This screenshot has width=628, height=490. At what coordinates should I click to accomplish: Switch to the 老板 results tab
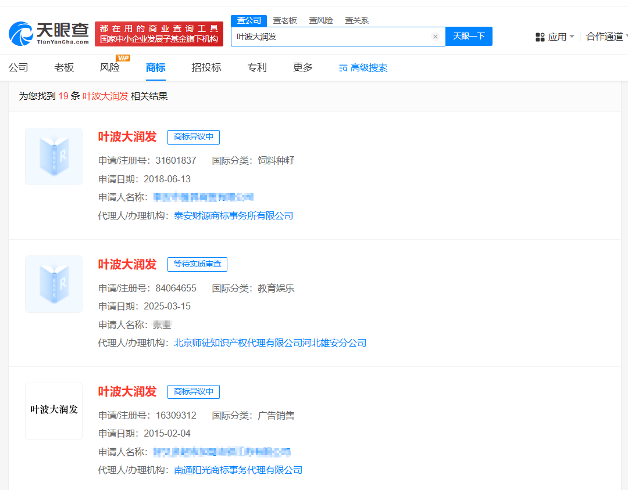point(64,67)
